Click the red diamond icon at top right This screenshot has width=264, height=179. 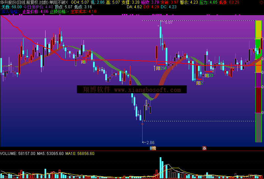[261, 2]
